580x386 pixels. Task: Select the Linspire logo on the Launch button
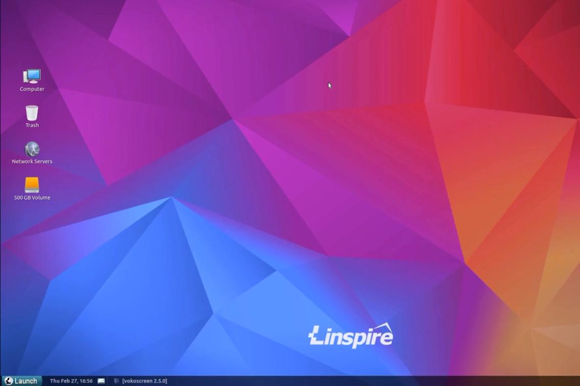point(8,380)
